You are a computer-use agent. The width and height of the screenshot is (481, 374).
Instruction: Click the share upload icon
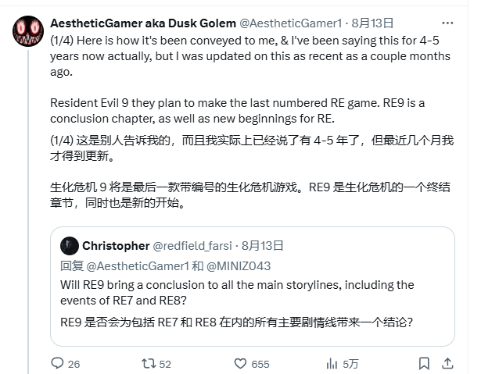447,363
